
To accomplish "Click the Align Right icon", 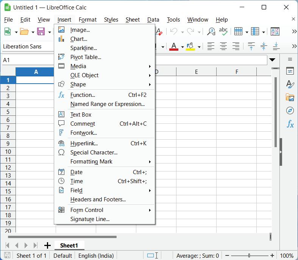I will pyautogui.click(x=236, y=46).
